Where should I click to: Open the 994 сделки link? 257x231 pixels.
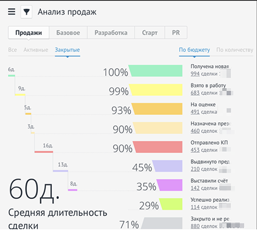(x=204, y=74)
